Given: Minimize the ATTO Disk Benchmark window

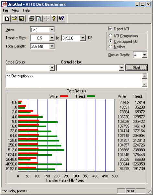Looking at the screenshot, I should pyautogui.click(x=137, y=4).
